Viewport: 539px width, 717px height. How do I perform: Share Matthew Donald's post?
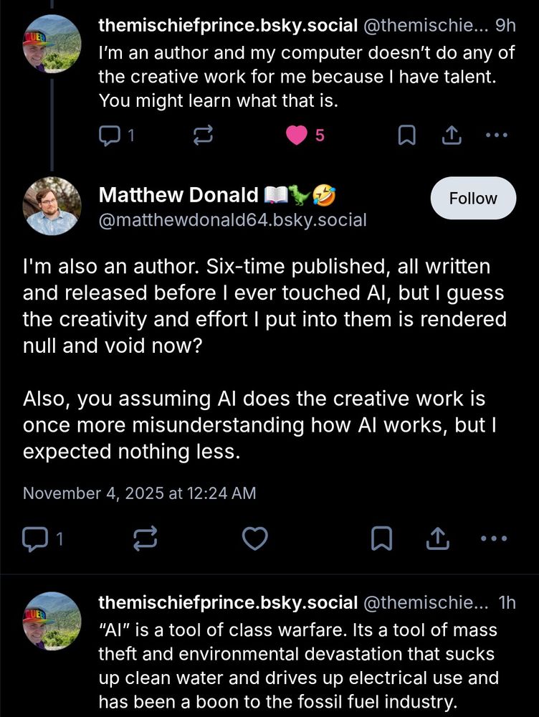tap(437, 539)
